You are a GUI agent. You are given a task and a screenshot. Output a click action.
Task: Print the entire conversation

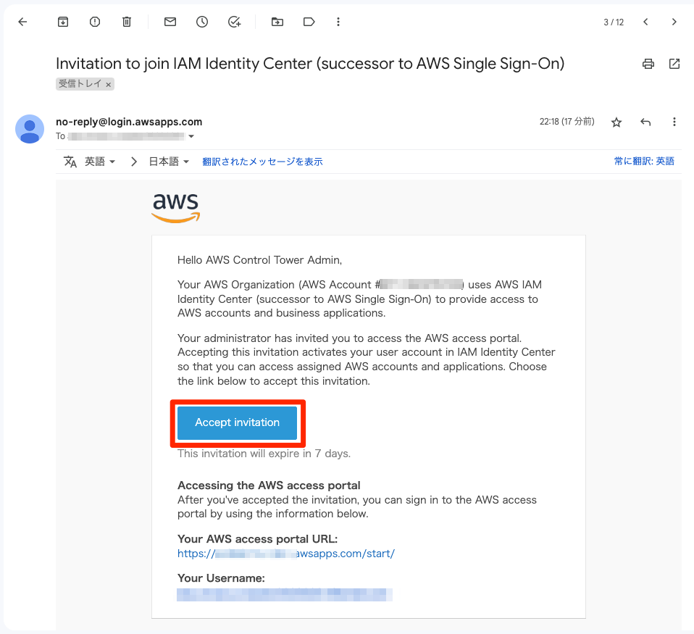click(x=648, y=64)
